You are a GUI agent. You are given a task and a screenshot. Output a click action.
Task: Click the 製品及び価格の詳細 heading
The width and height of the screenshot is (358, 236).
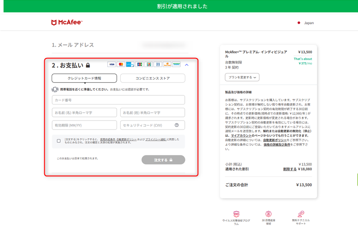[x=238, y=92]
